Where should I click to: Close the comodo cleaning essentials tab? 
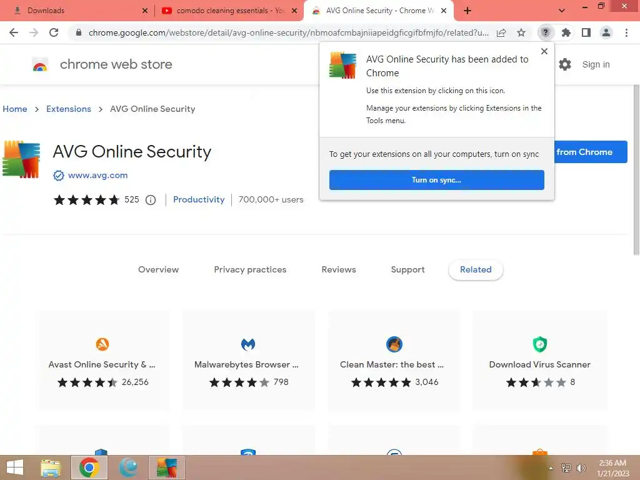294,11
